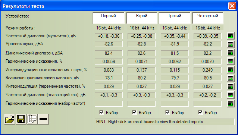Click result box showing +0.39, -0.35
Image resolution: width=238 pixels, height=135 pixels.
coord(207,36)
